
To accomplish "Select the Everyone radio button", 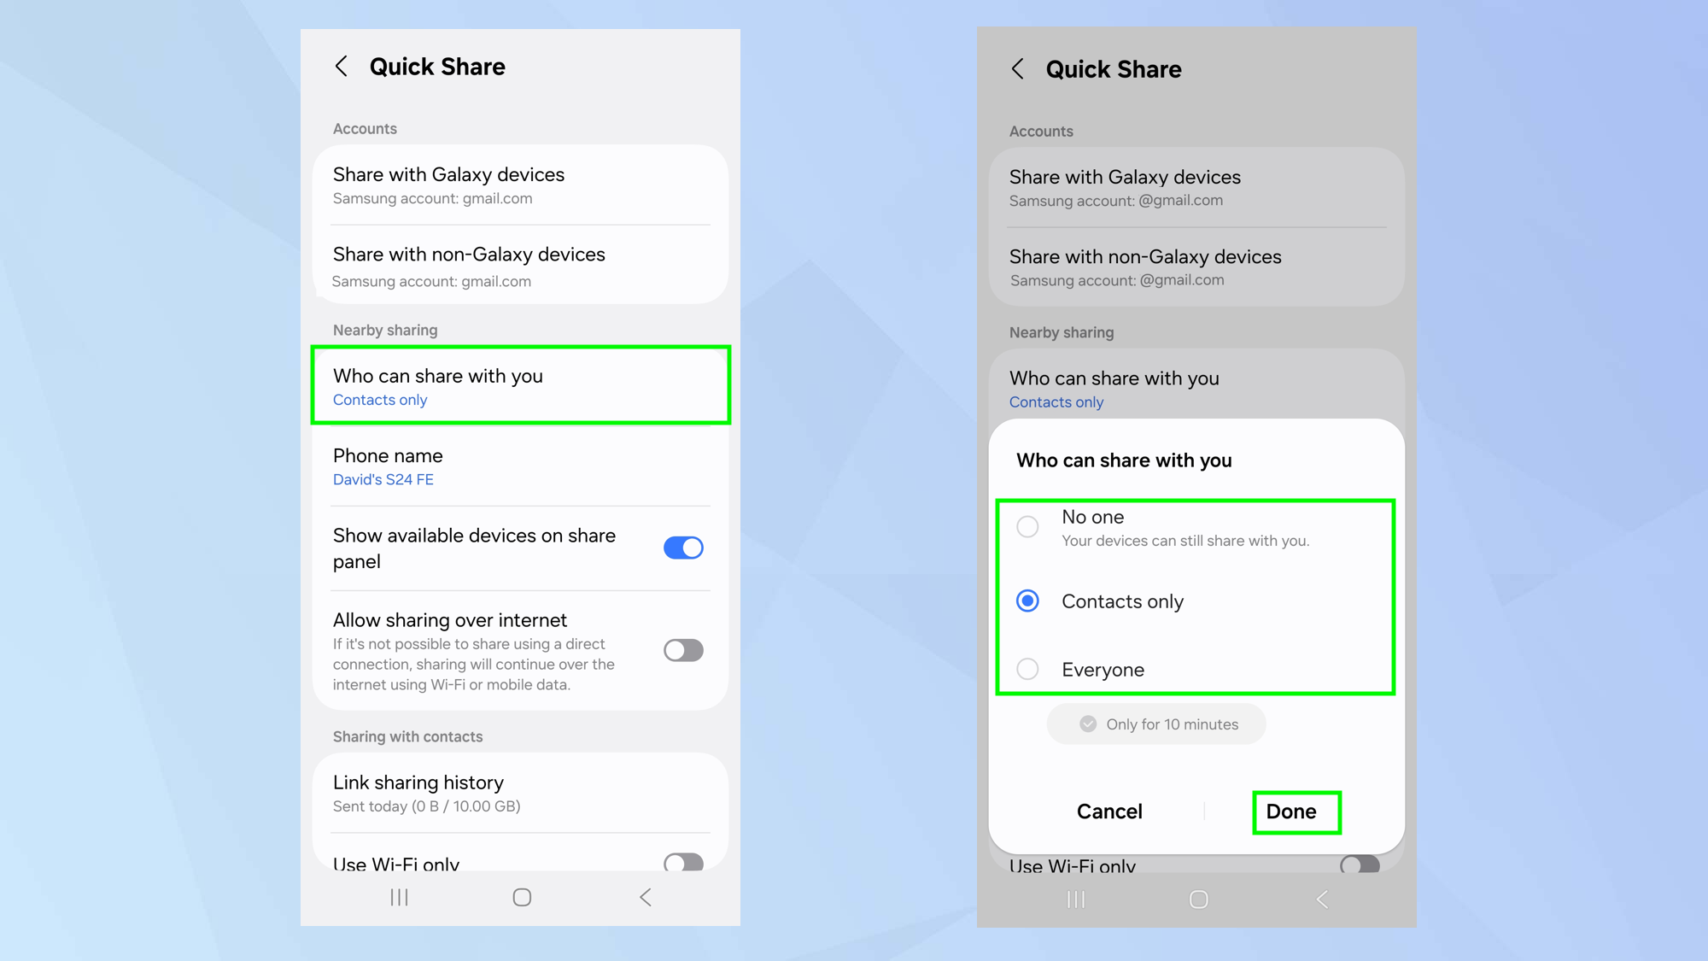I will click(1027, 670).
